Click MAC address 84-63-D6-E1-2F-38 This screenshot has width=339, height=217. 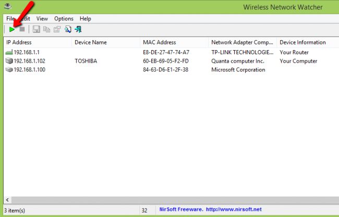(x=165, y=69)
